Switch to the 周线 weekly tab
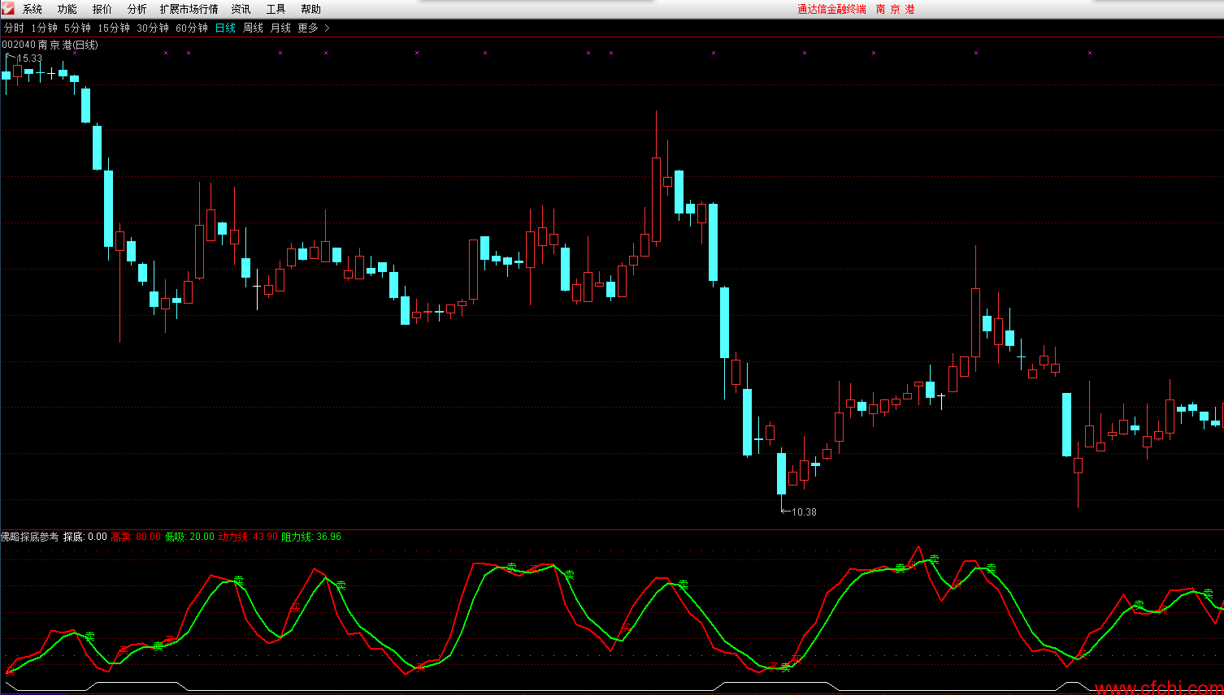 [x=254, y=28]
